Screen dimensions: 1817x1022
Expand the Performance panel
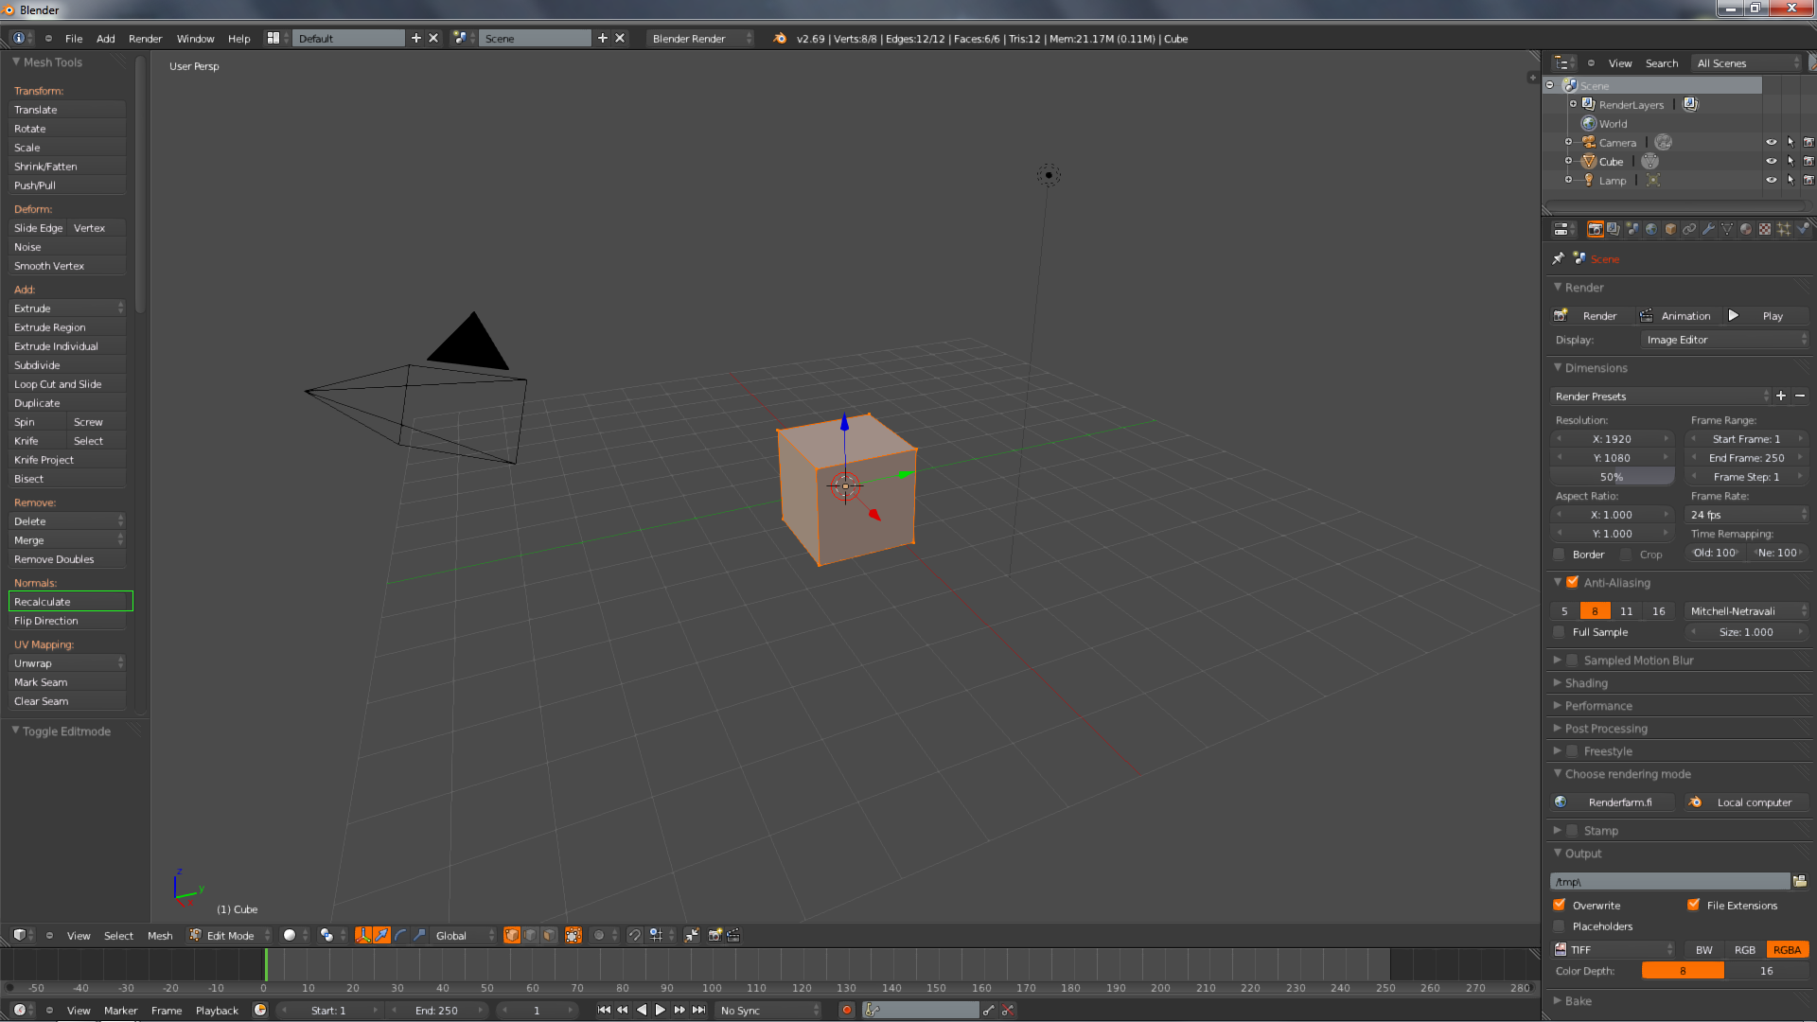tap(1597, 705)
